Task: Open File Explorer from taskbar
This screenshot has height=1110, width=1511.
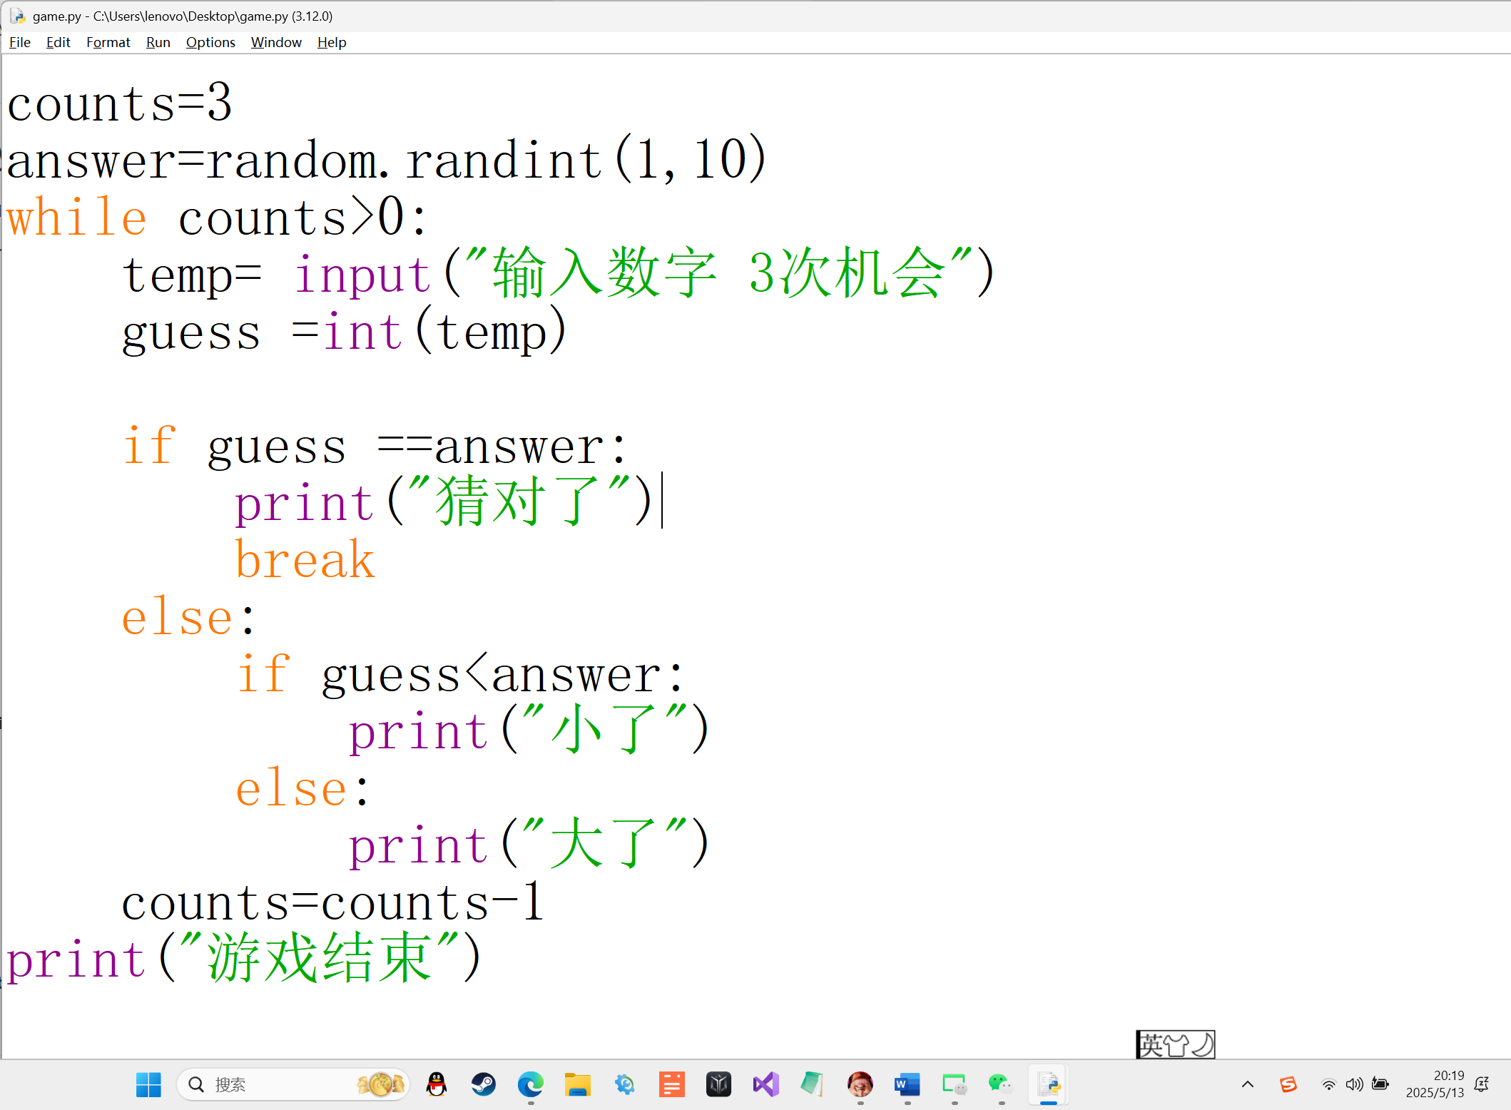Action: click(x=577, y=1085)
